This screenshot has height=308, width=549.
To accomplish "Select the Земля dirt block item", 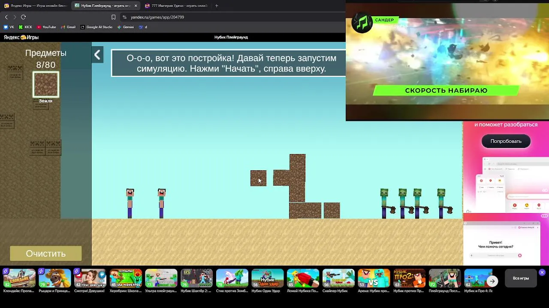I will [46, 84].
